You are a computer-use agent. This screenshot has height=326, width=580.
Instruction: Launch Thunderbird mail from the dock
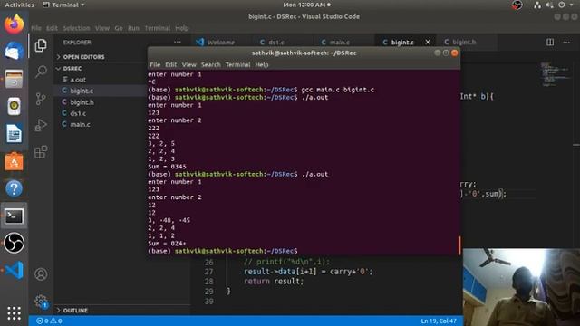pos(14,51)
